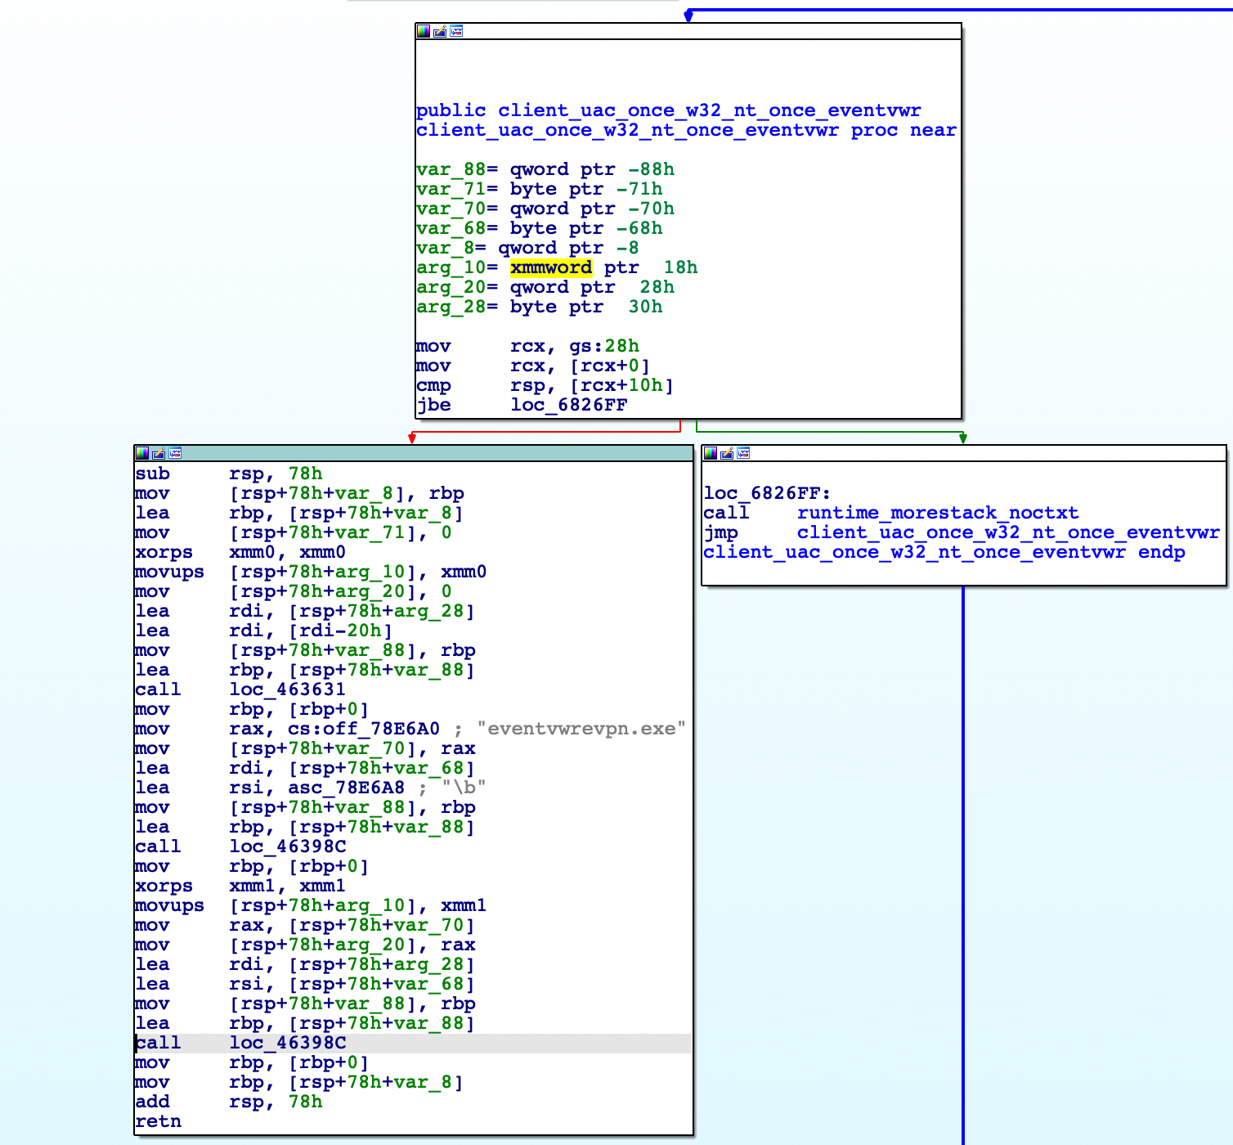Set node color of the loc_6826FF node
This screenshot has height=1145, width=1233.
[x=711, y=453]
